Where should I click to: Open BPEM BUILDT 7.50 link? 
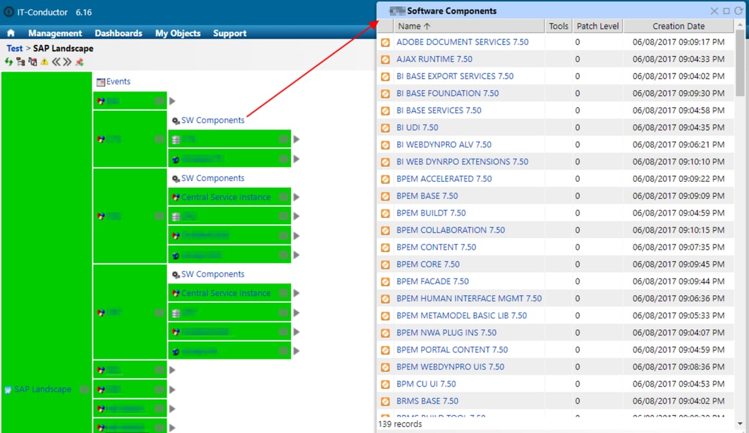point(431,213)
